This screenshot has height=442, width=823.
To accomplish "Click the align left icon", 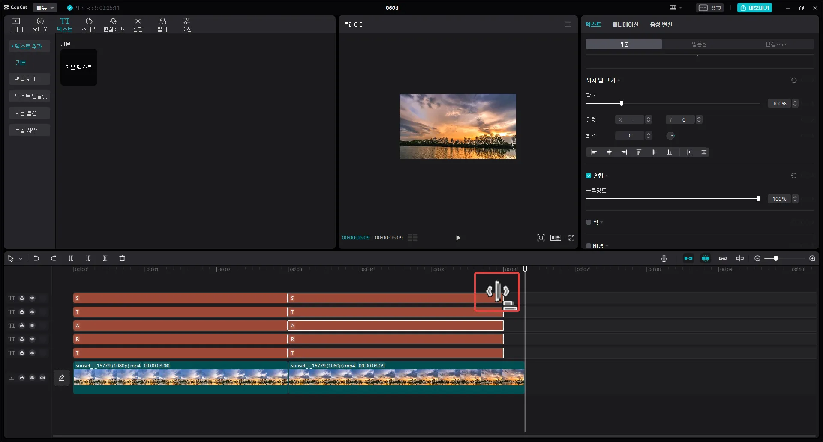I will 594,152.
